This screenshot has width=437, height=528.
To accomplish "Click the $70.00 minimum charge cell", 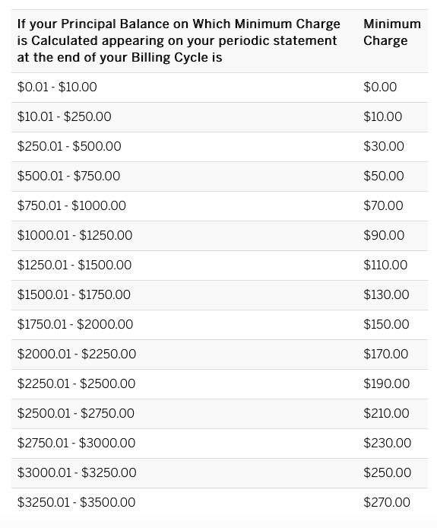I will click(383, 205).
